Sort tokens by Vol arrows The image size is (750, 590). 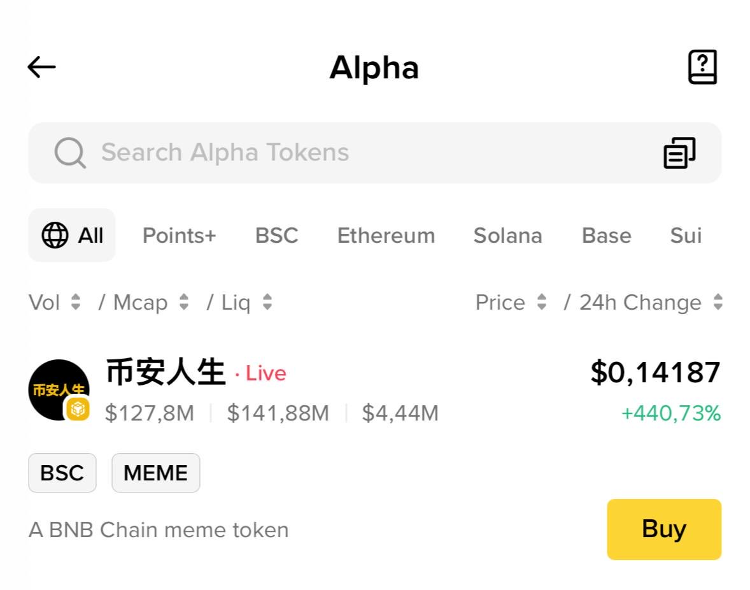pyautogui.click(x=76, y=302)
